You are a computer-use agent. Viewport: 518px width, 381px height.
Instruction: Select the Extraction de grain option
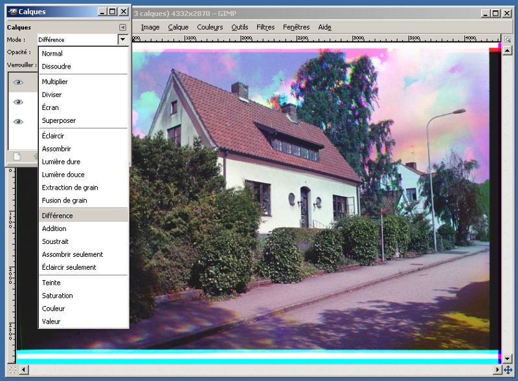tap(70, 188)
